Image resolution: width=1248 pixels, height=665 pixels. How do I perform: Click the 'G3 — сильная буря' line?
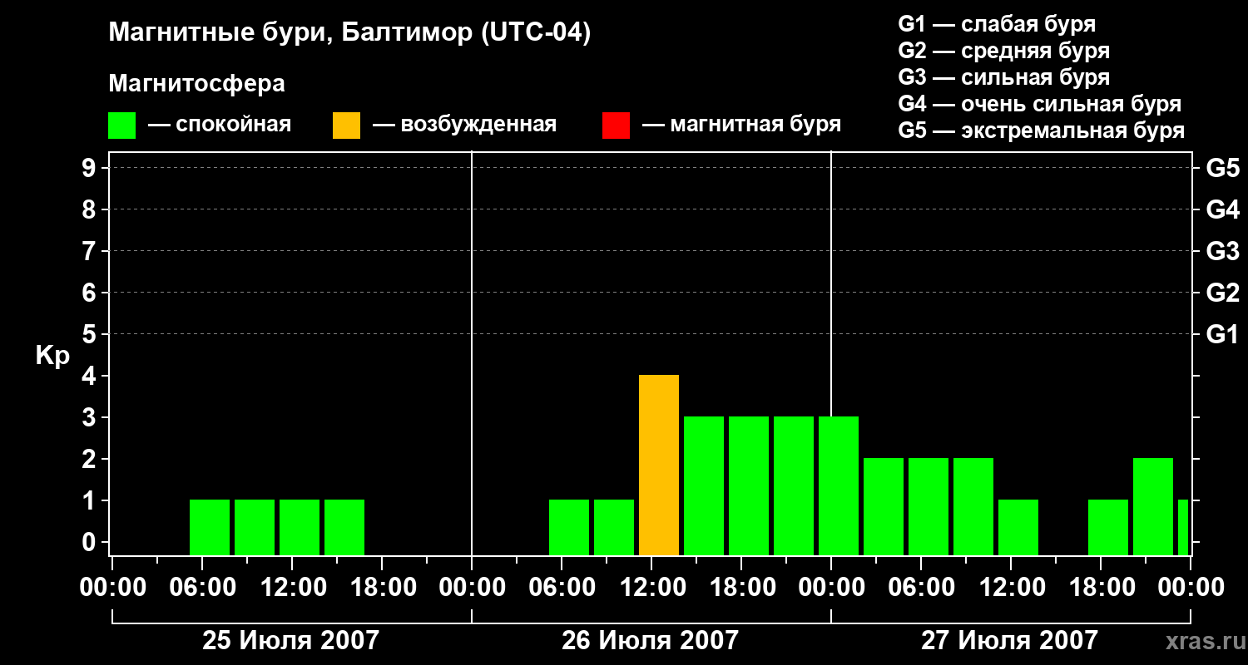pyautogui.click(x=1003, y=77)
